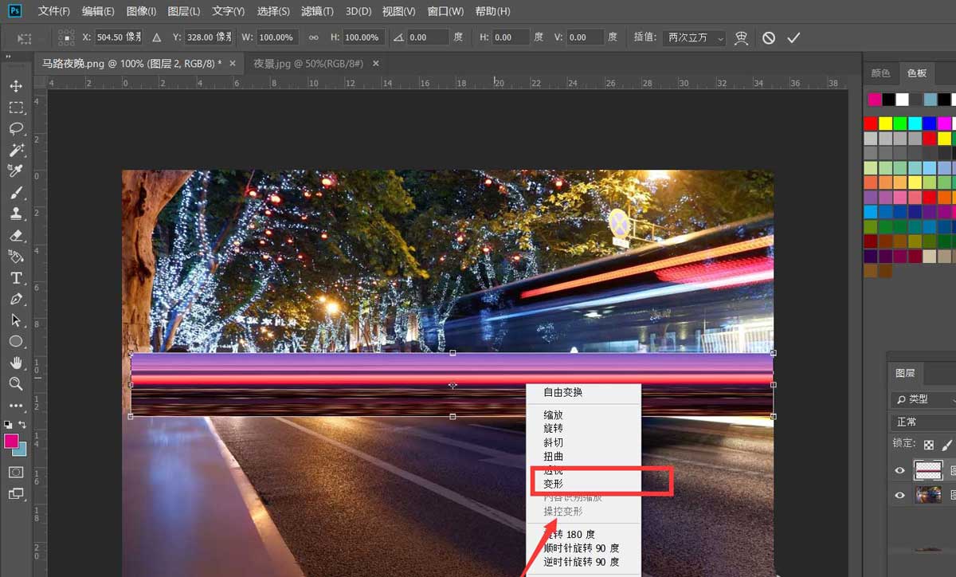Open the 滤镜(T) menu

[318, 11]
